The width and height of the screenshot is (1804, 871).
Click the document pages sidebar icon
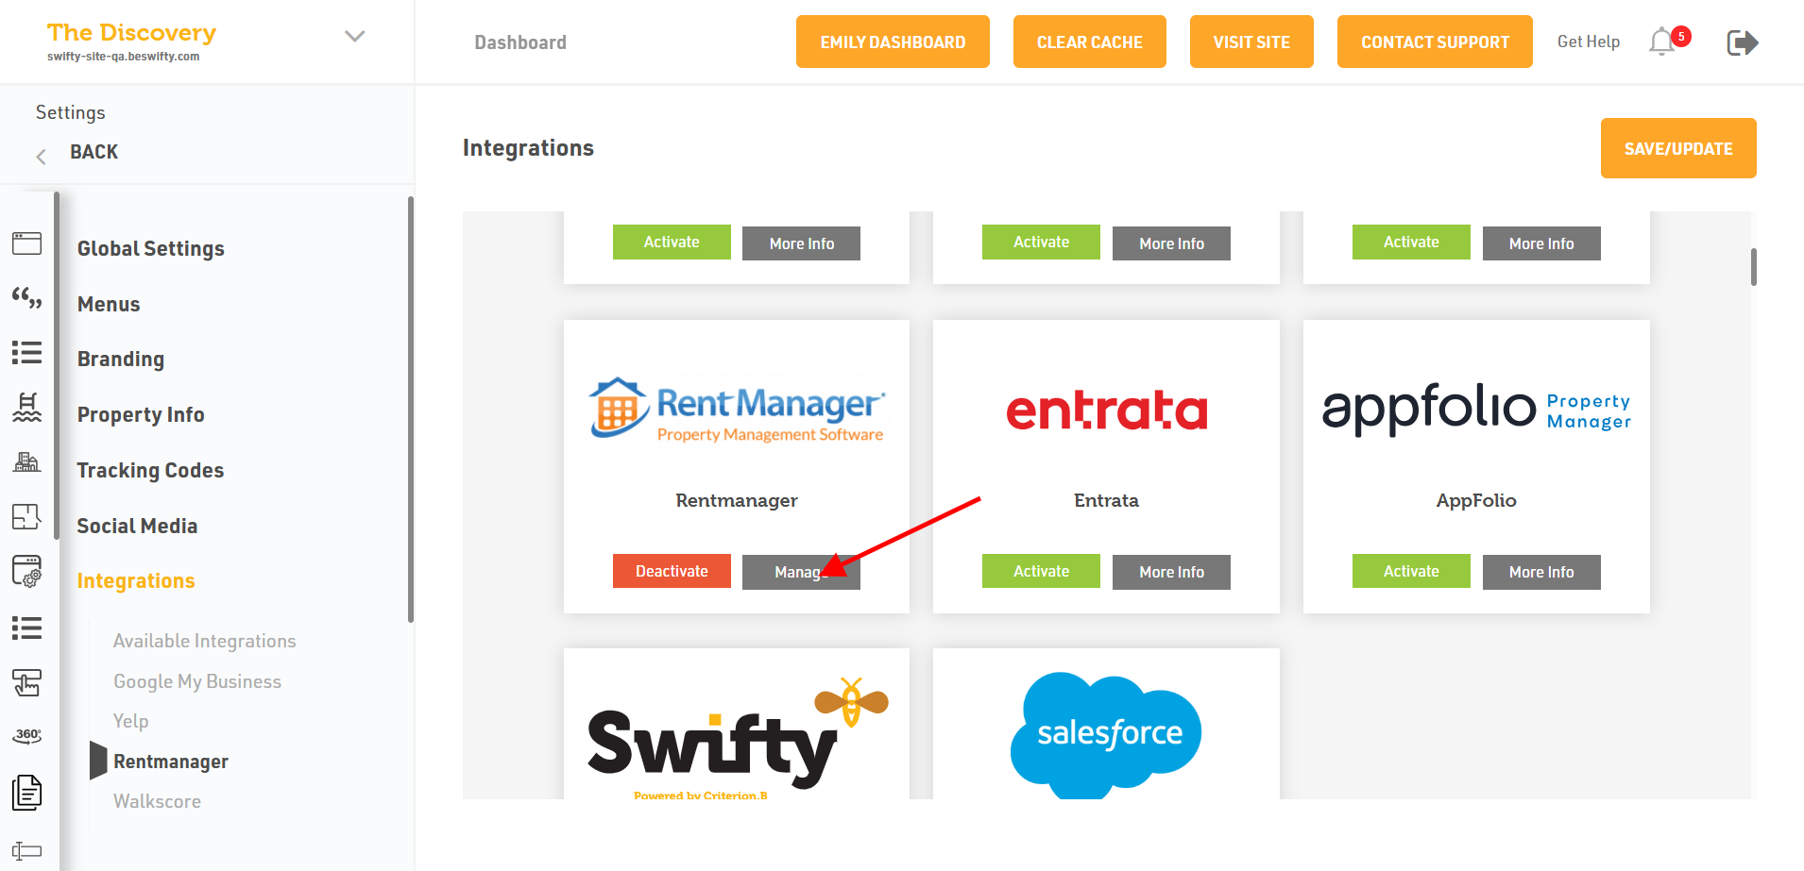26,793
